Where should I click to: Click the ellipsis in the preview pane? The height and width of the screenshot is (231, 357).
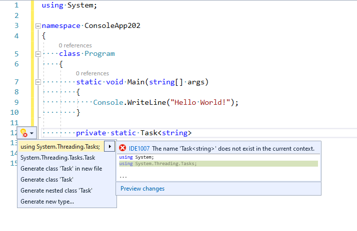pos(123,177)
